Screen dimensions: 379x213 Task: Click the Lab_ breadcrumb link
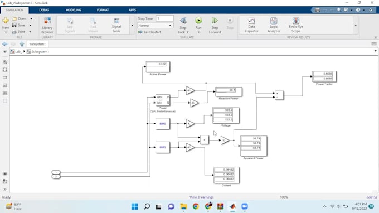pos(18,51)
